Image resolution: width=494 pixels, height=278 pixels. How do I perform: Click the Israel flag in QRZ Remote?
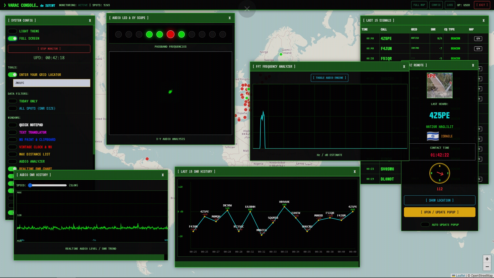pos(433,136)
